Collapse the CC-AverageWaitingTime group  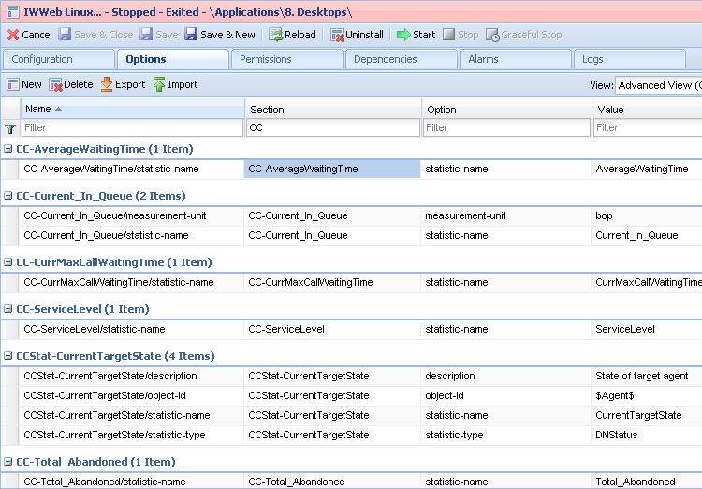point(8,149)
